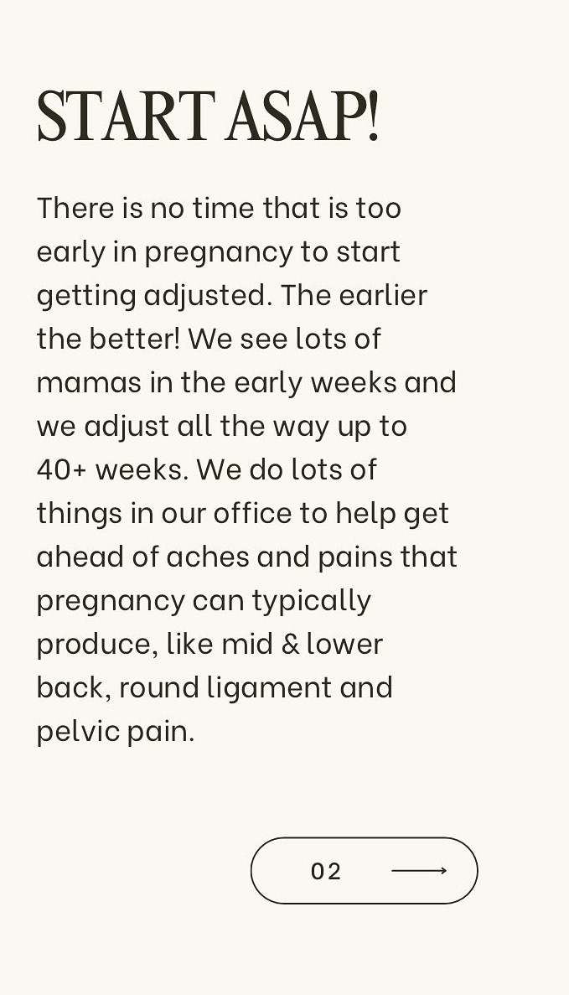
Task: Click the line 'we adjust all the way up to'
Action: click(221, 427)
